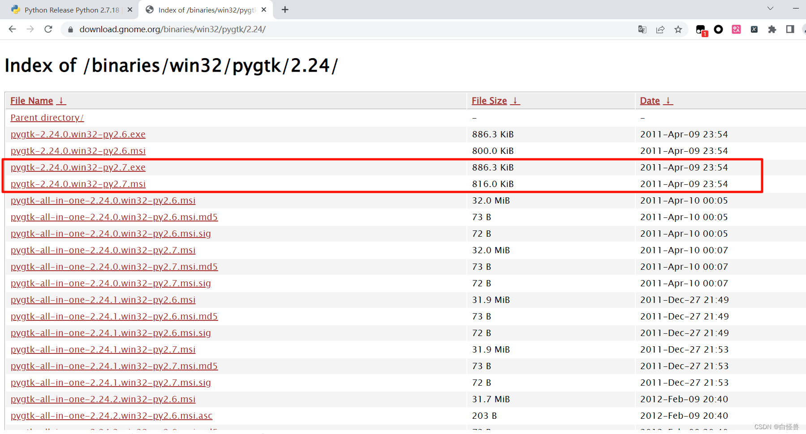Open the black circle extension icon

pyautogui.click(x=718, y=29)
